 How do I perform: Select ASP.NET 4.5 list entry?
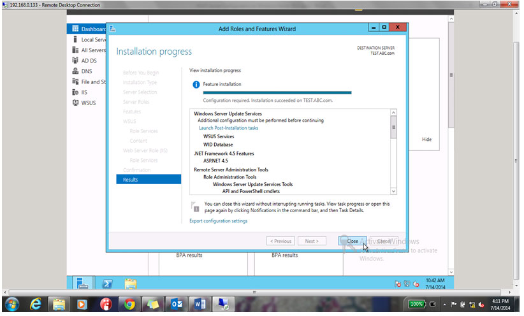tap(215, 161)
